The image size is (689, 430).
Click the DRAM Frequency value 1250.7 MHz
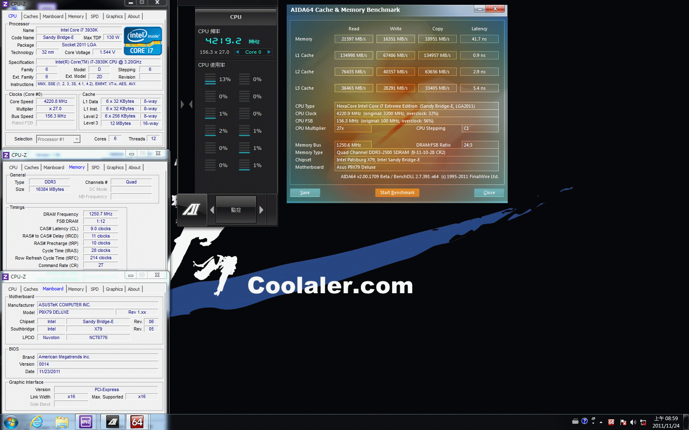pos(101,214)
